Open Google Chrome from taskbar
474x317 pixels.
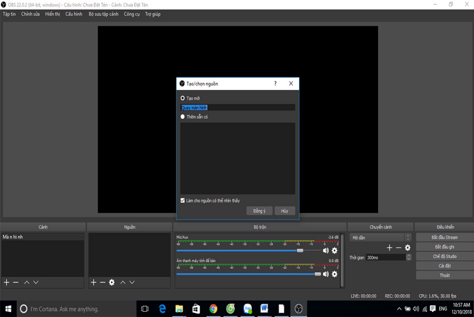213,309
